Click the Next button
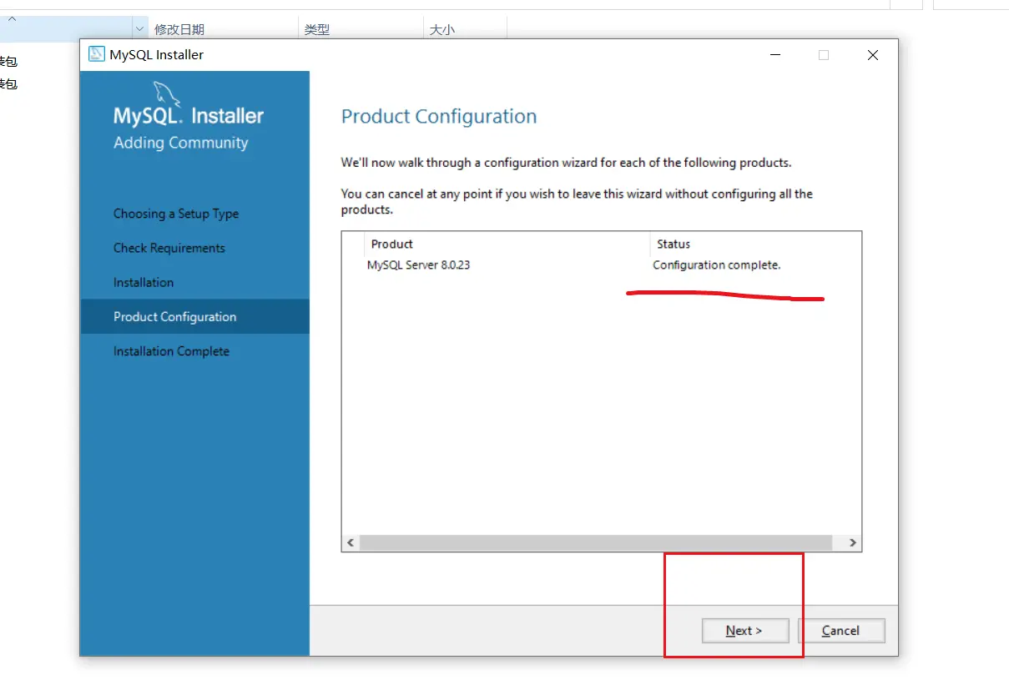 745,631
